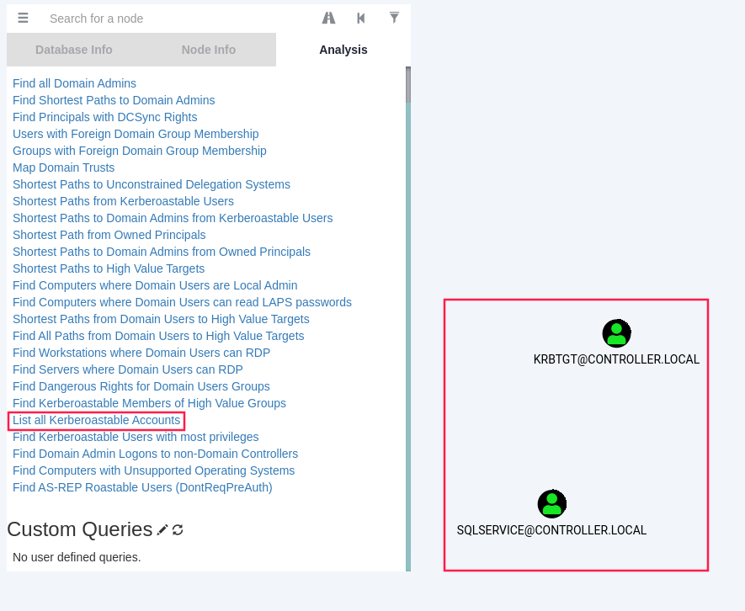
Task: Run Find Principals with DCSync Rights
Action: [104, 117]
